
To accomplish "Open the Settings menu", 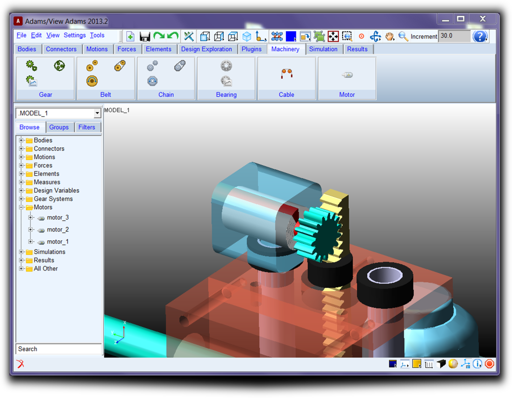I will pyautogui.click(x=75, y=35).
